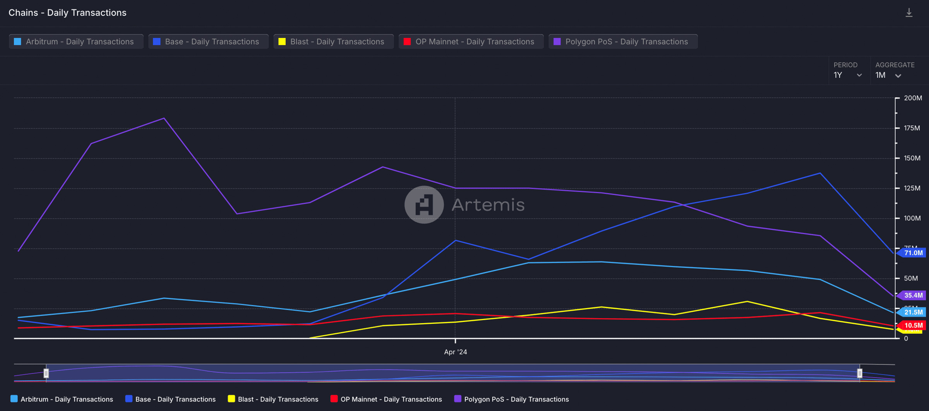Click Blast yellow swatch in bottom legend

[231, 399]
